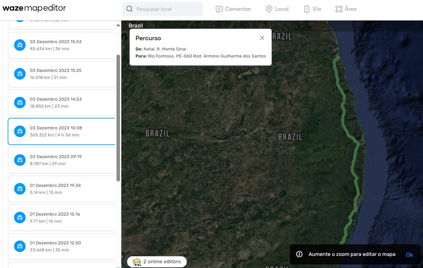Click the 5.14 km | 13 min details
This screenshot has height=268, width=423.
pyautogui.click(x=46, y=193)
